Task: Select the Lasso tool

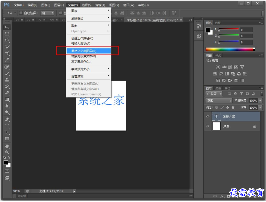Action: point(7,40)
